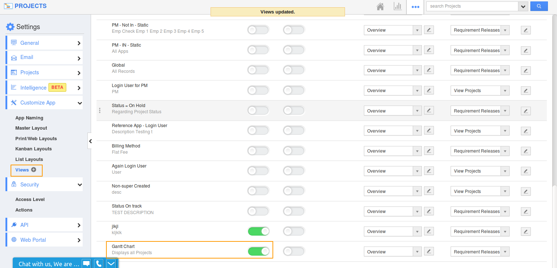Click the add Views plus button

(33, 170)
